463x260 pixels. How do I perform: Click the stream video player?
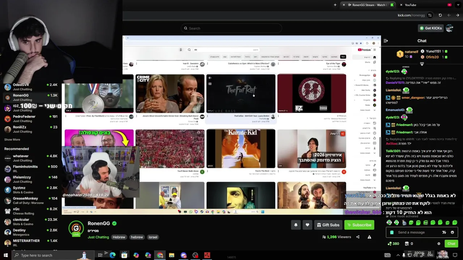(221, 125)
